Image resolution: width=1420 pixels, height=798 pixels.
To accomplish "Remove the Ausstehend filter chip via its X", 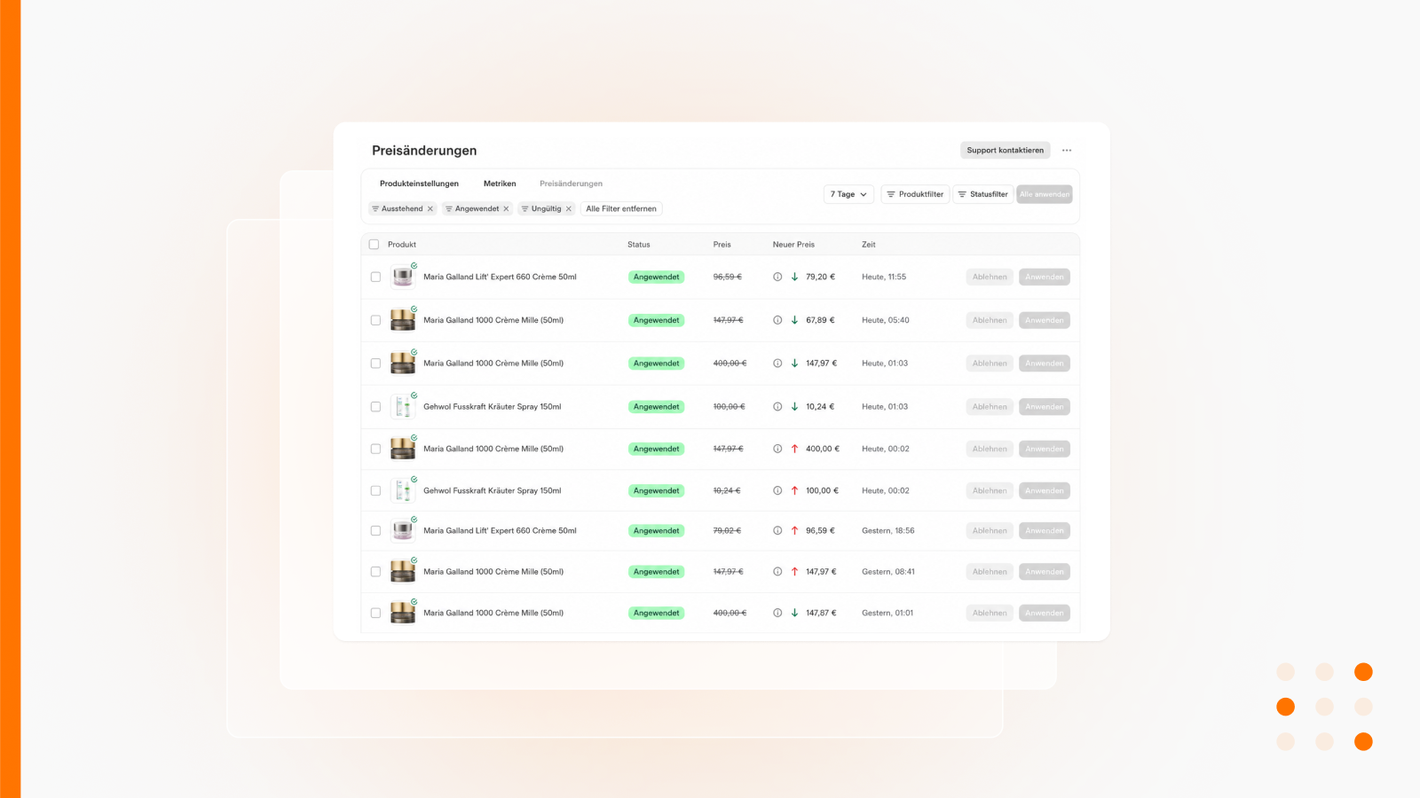I will [x=430, y=209].
